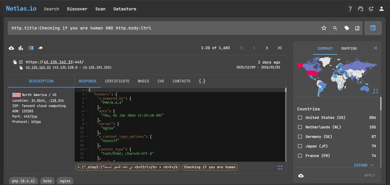Check the United States (US) filter
Viewport: 390px width, 185px height.
pos(300,117)
